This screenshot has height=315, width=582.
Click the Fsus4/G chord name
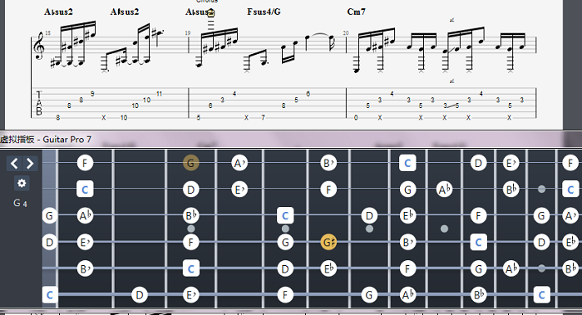coord(264,12)
